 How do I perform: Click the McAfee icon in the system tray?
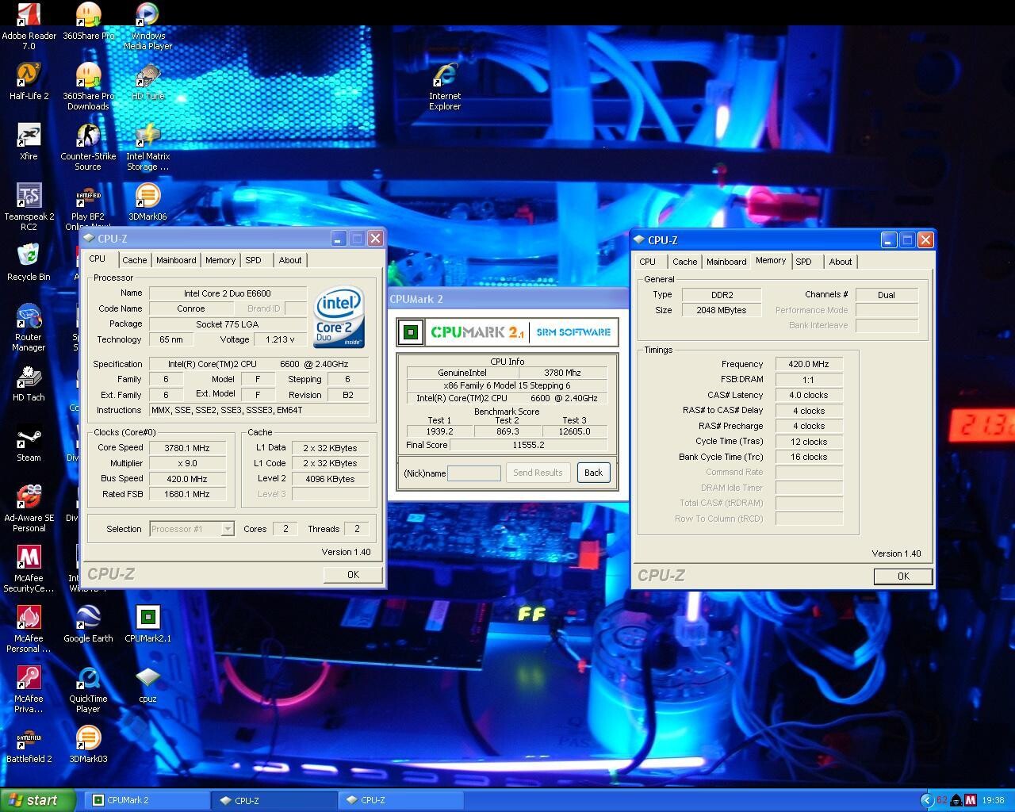tap(970, 801)
